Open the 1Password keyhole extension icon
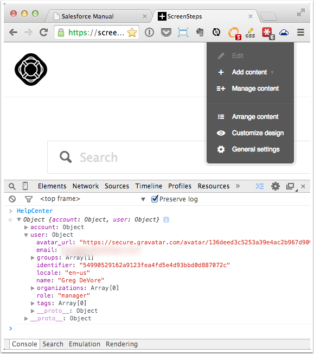This screenshot has width=314, height=354. [x=149, y=33]
